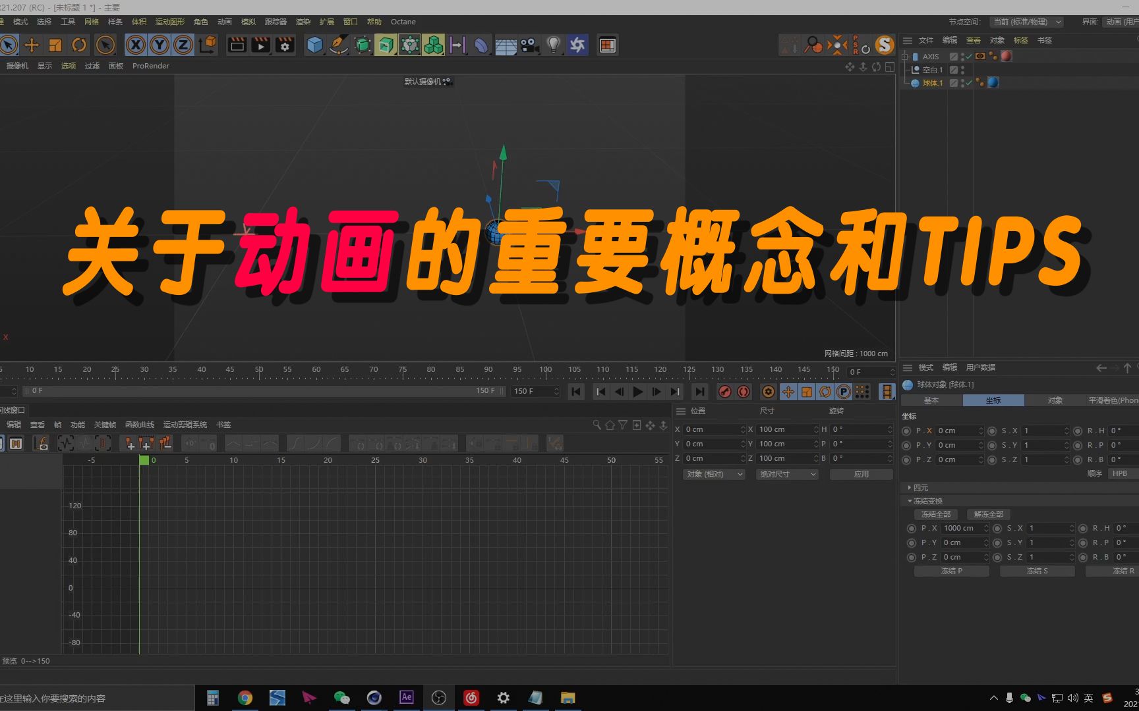Switch to the 坐标 tab in attributes panel
Image resolution: width=1139 pixels, height=711 pixels.
click(x=993, y=400)
